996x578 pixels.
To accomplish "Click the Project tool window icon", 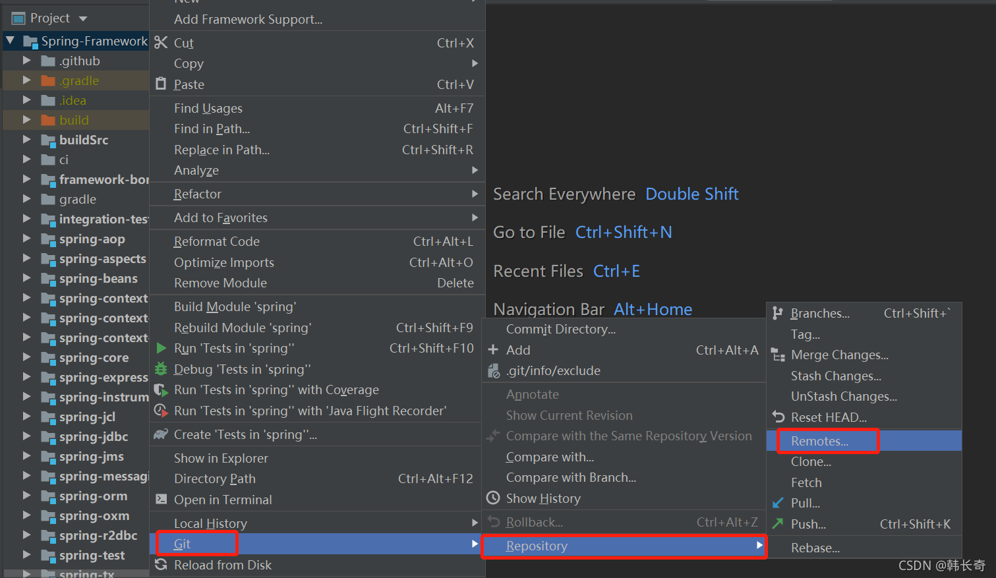I will coord(18,18).
